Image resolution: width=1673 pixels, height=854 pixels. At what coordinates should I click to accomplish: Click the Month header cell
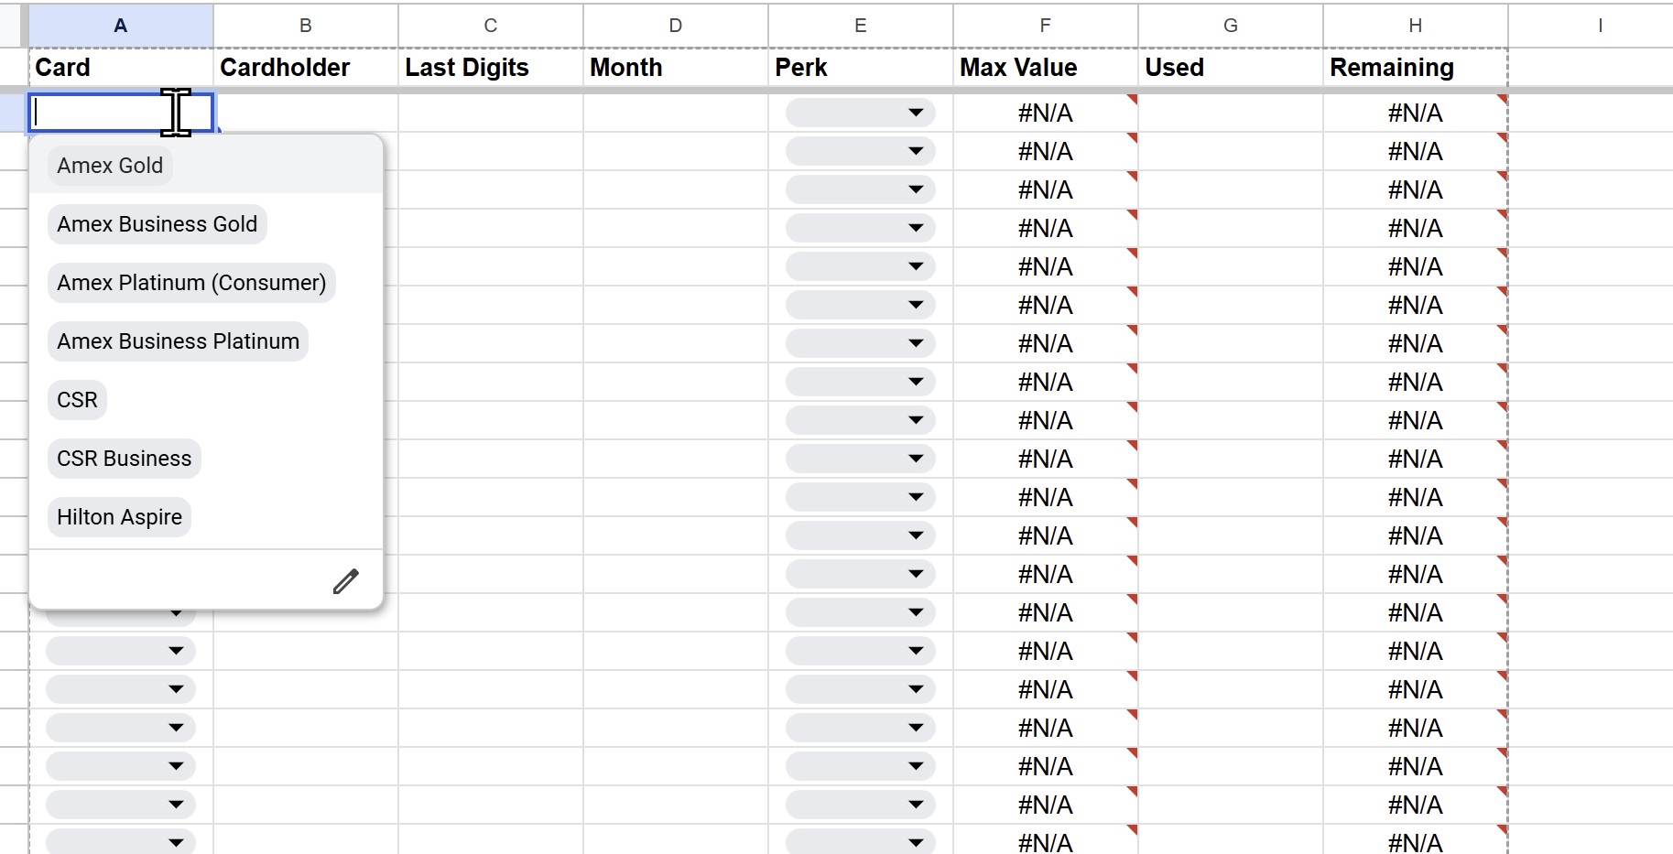click(x=676, y=68)
